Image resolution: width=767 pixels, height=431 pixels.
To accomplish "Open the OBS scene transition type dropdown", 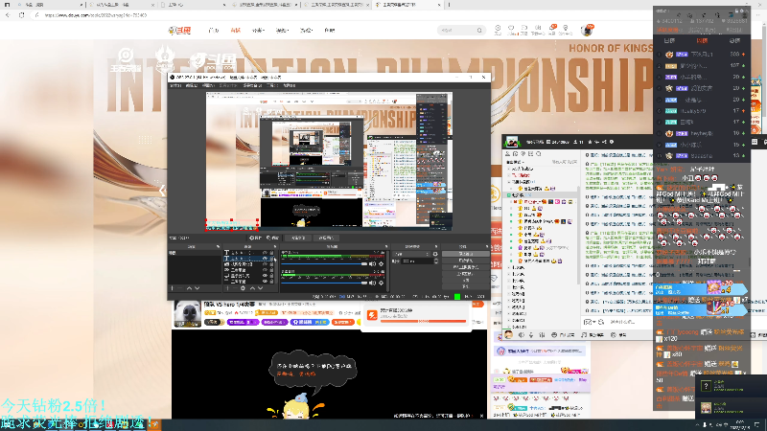I will tap(411, 254).
